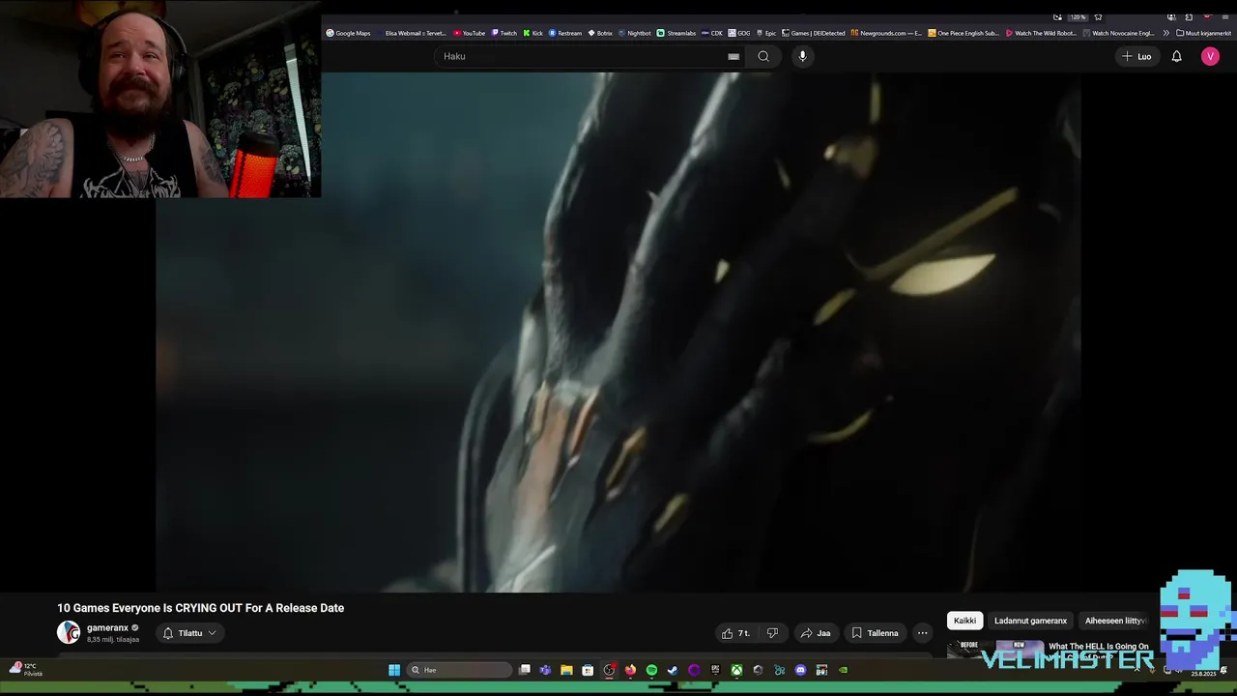Expand the Tilattu subscription dropdown
1237x696 pixels.
coord(189,633)
